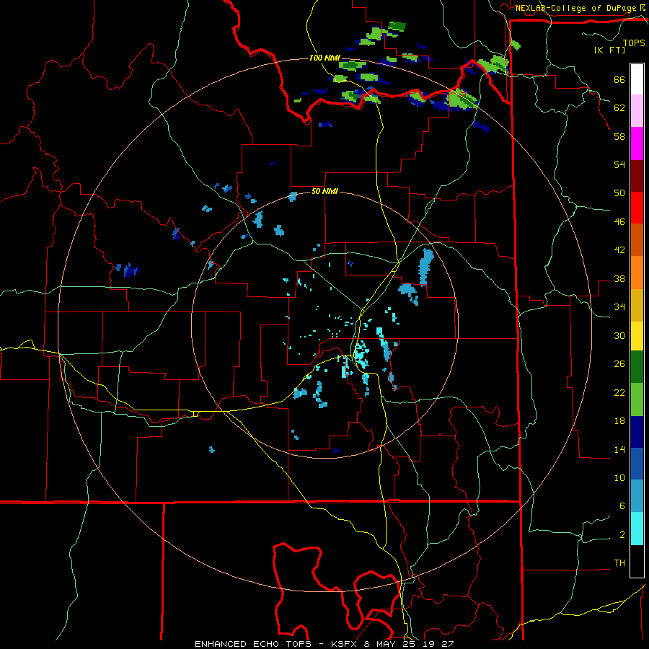Click the '10' value on the legend
The width and height of the screenshot is (649, 649).
619,477
